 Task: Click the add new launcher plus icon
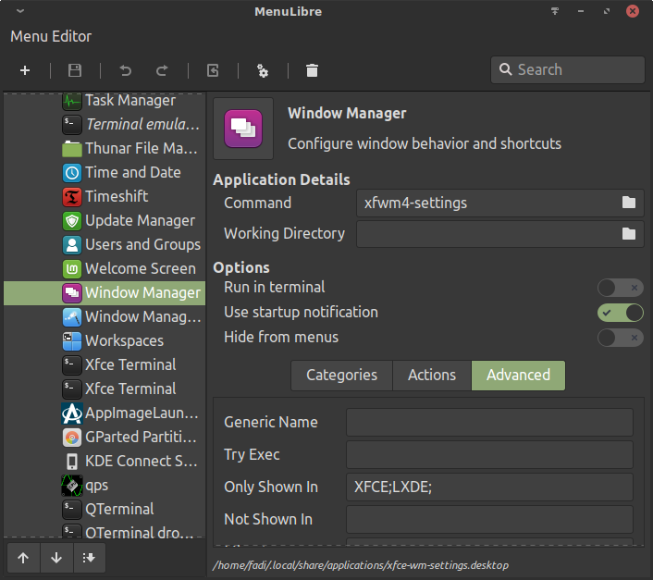pyautogui.click(x=25, y=70)
